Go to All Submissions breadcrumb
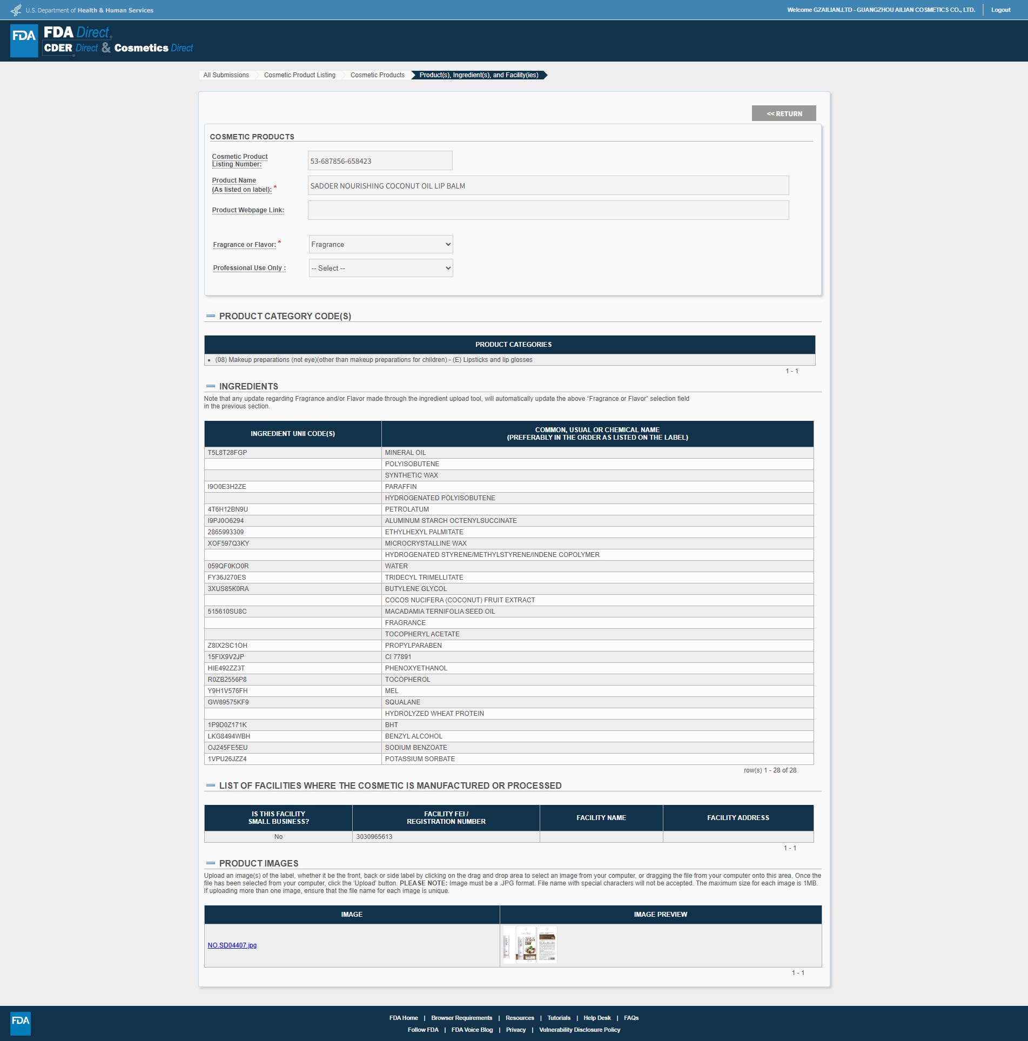Screen dimensions: 1028x1041 [x=226, y=75]
